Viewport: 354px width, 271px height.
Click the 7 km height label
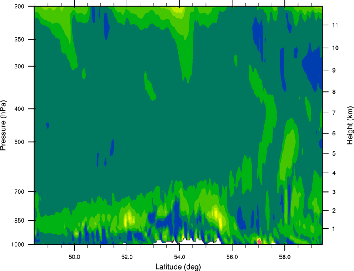[x=334, y=113]
